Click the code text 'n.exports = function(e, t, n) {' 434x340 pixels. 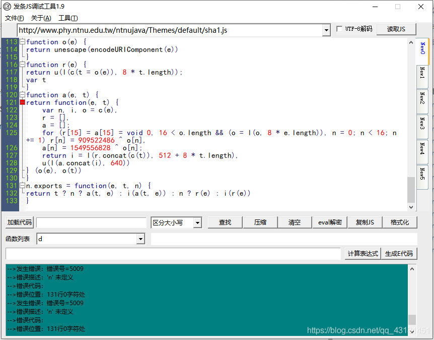coord(89,186)
